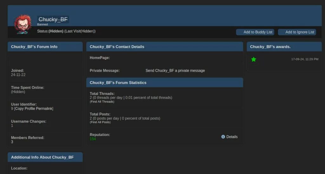This screenshot has width=325, height=174.
Task: Open the Find All Threads link
Action: [x=102, y=102]
